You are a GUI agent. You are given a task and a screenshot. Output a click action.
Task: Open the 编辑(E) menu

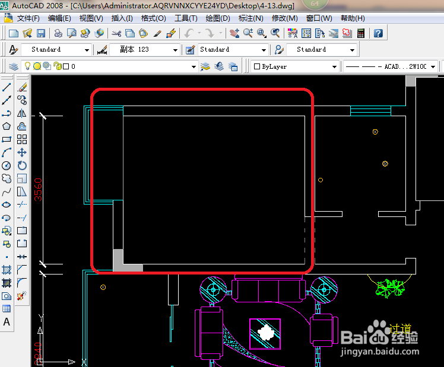pyautogui.click(x=59, y=18)
